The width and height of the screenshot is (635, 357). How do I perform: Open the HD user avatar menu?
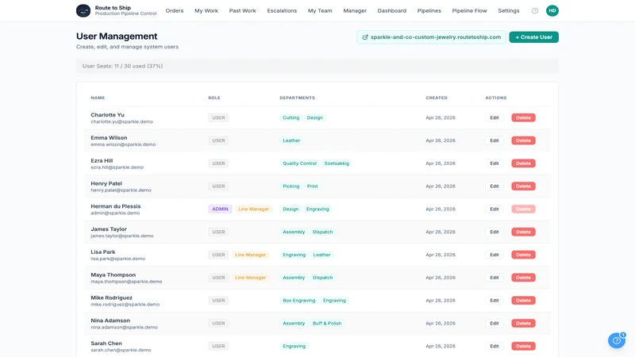(552, 10)
